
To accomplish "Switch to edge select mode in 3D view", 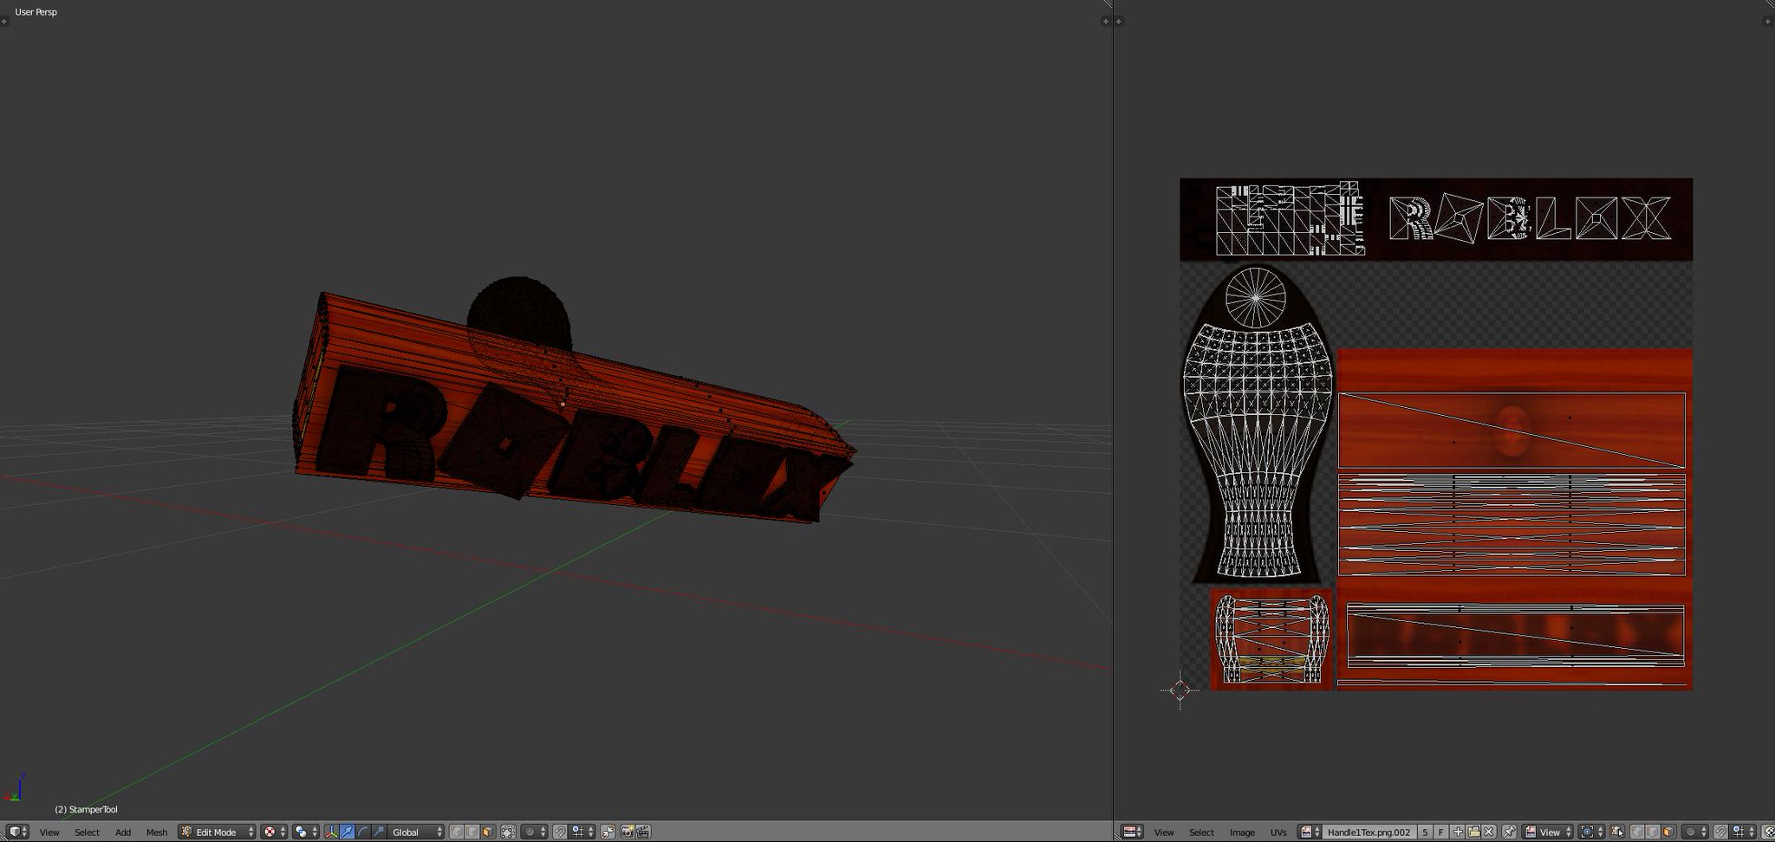I will click(x=472, y=832).
